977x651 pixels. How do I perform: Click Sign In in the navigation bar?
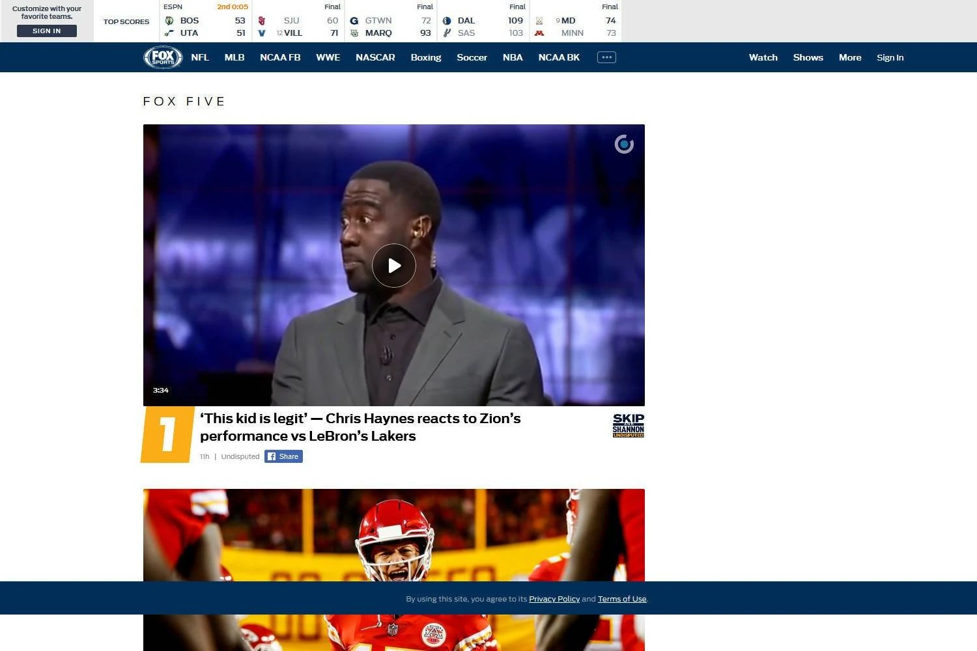click(x=890, y=57)
